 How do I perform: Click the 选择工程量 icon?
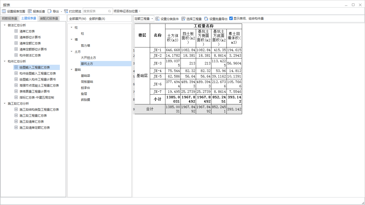click(183, 19)
